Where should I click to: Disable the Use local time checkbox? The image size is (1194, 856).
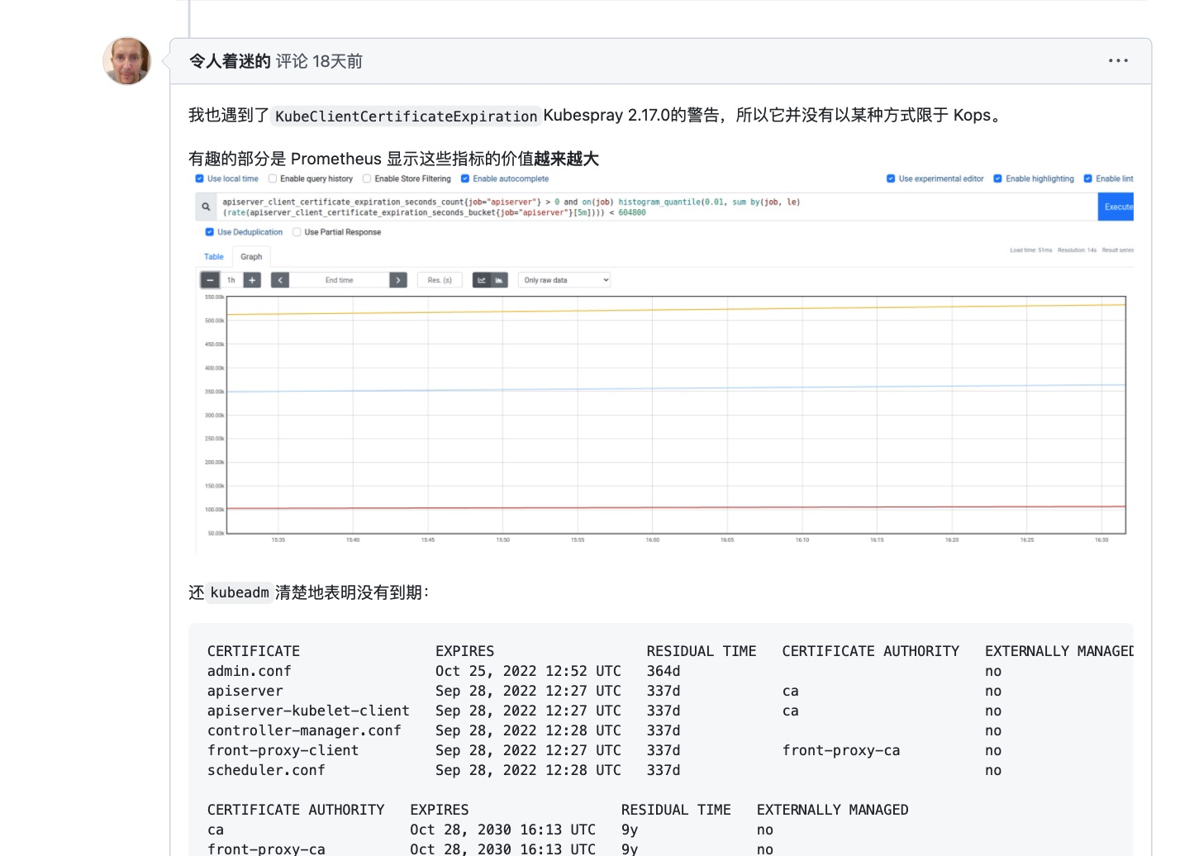199,178
